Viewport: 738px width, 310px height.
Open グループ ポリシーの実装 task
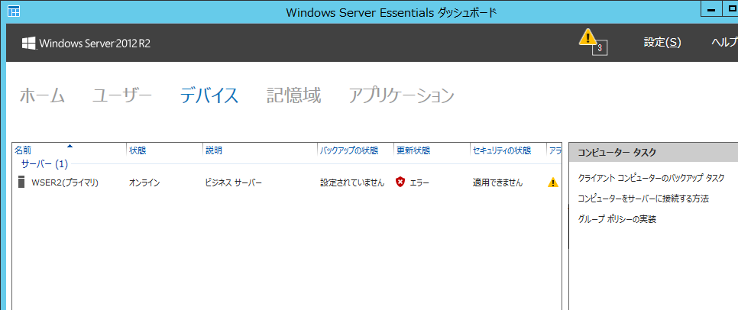[x=617, y=219]
